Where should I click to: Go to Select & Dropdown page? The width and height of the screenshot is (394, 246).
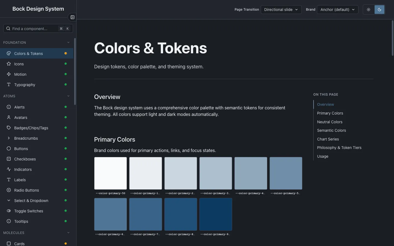(37, 200)
